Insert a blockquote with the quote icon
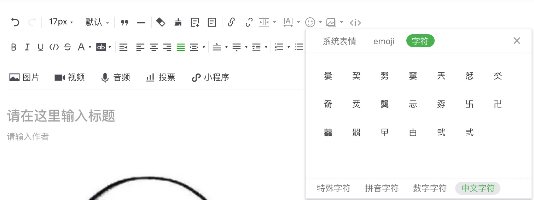The width and height of the screenshot is (534, 200). click(124, 23)
